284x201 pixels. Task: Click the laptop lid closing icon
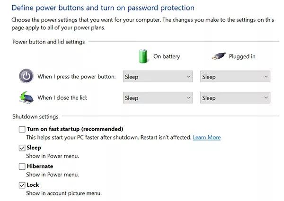tap(26, 97)
